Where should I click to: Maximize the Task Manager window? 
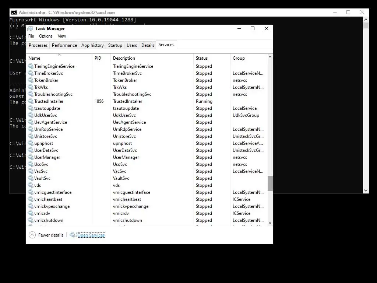[x=253, y=28]
